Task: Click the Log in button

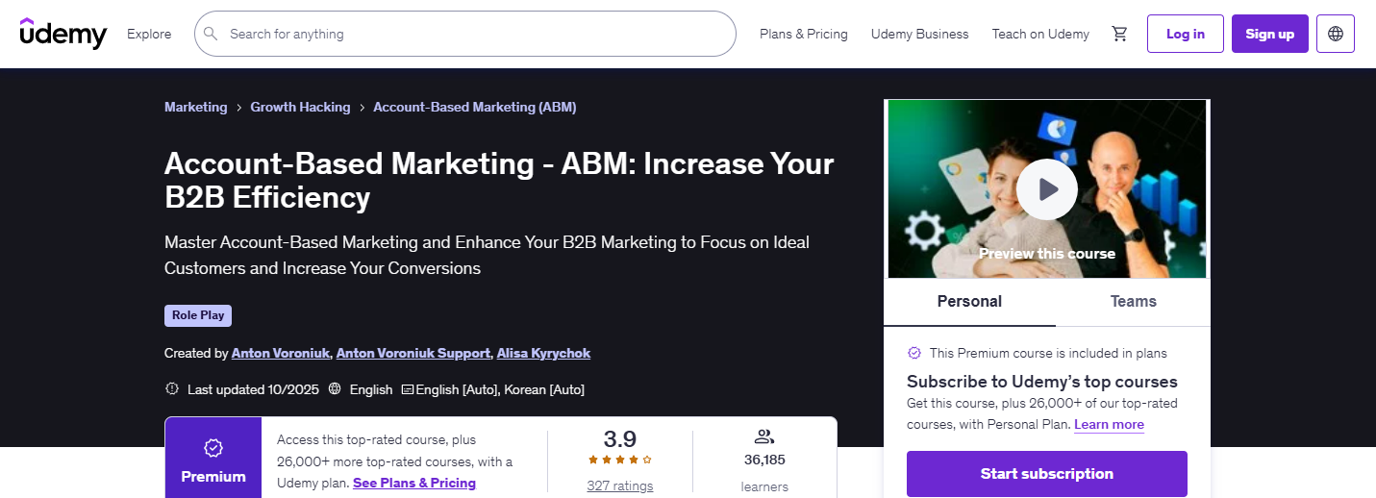Action: click(1186, 34)
